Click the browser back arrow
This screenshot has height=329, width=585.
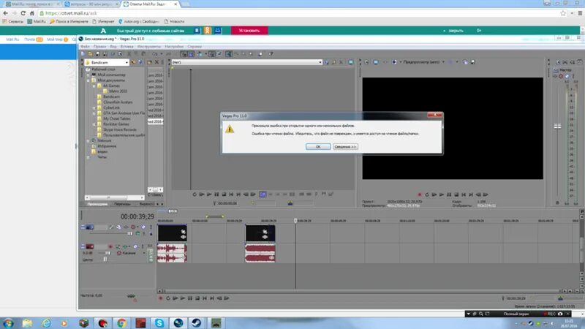point(6,13)
